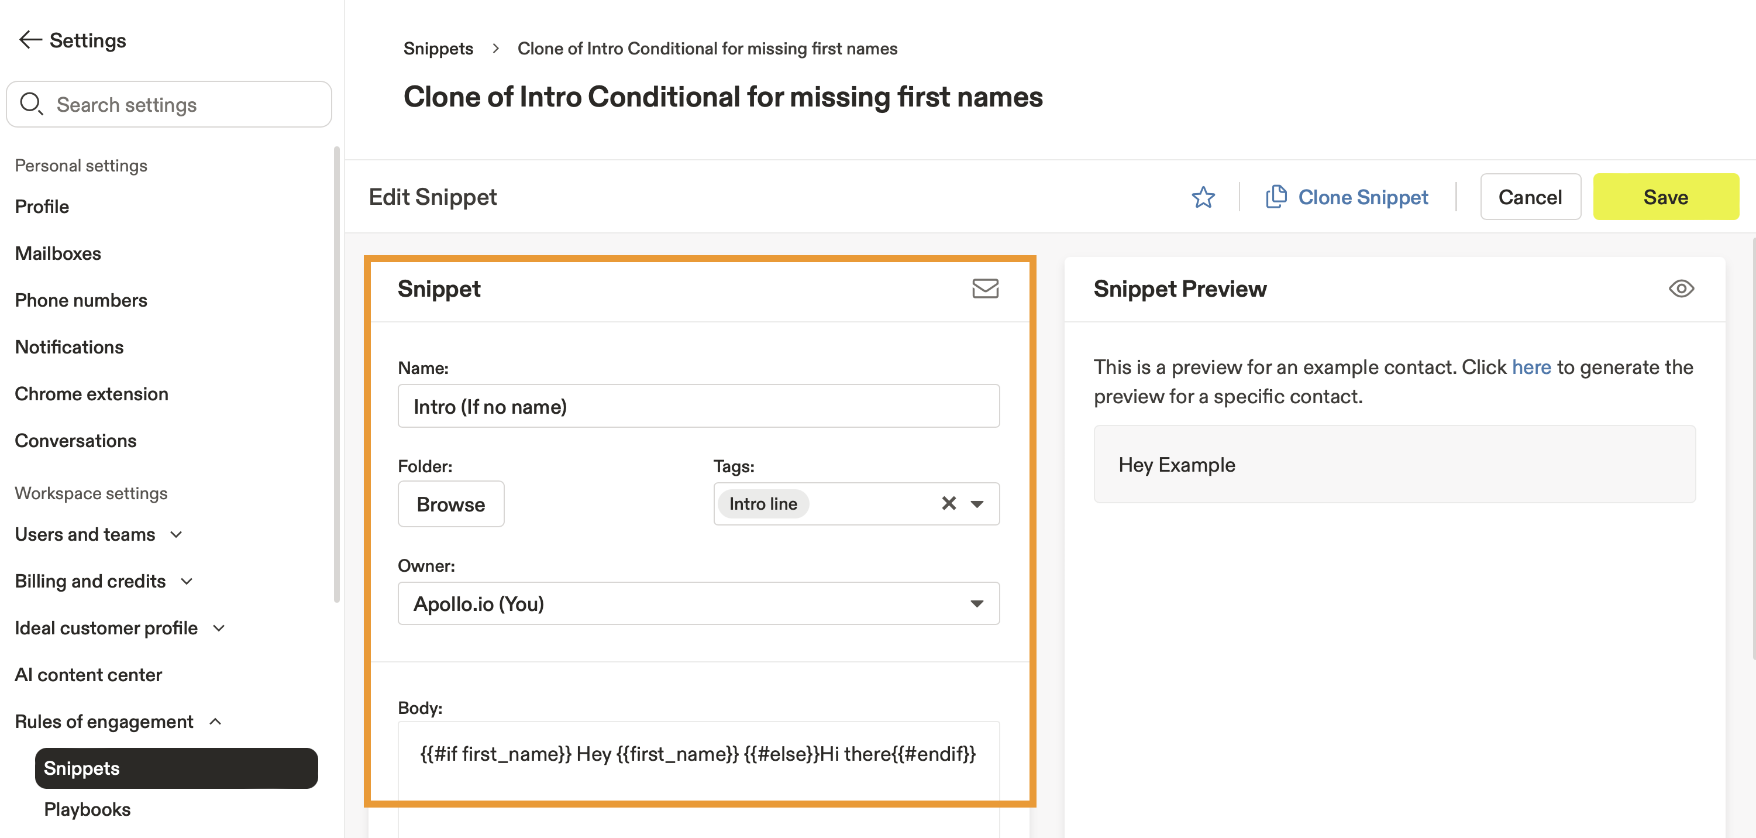The height and width of the screenshot is (838, 1756).
Task: Expand Ideal customer profile section
Action: tap(219, 628)
